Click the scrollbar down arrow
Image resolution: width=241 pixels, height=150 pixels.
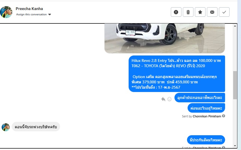(235, 146)
